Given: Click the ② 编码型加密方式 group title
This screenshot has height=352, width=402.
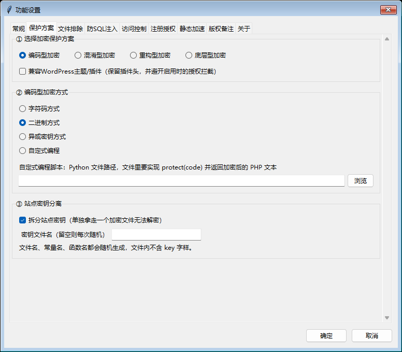Looking at the screenshot, I should (42, 92).
